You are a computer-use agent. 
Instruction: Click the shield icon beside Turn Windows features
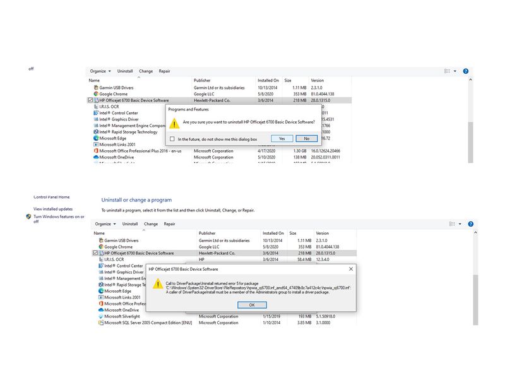pos(28,216)
